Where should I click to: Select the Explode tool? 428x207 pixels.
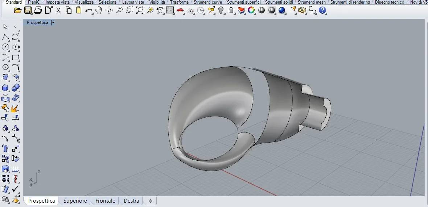tap(16, 108)
